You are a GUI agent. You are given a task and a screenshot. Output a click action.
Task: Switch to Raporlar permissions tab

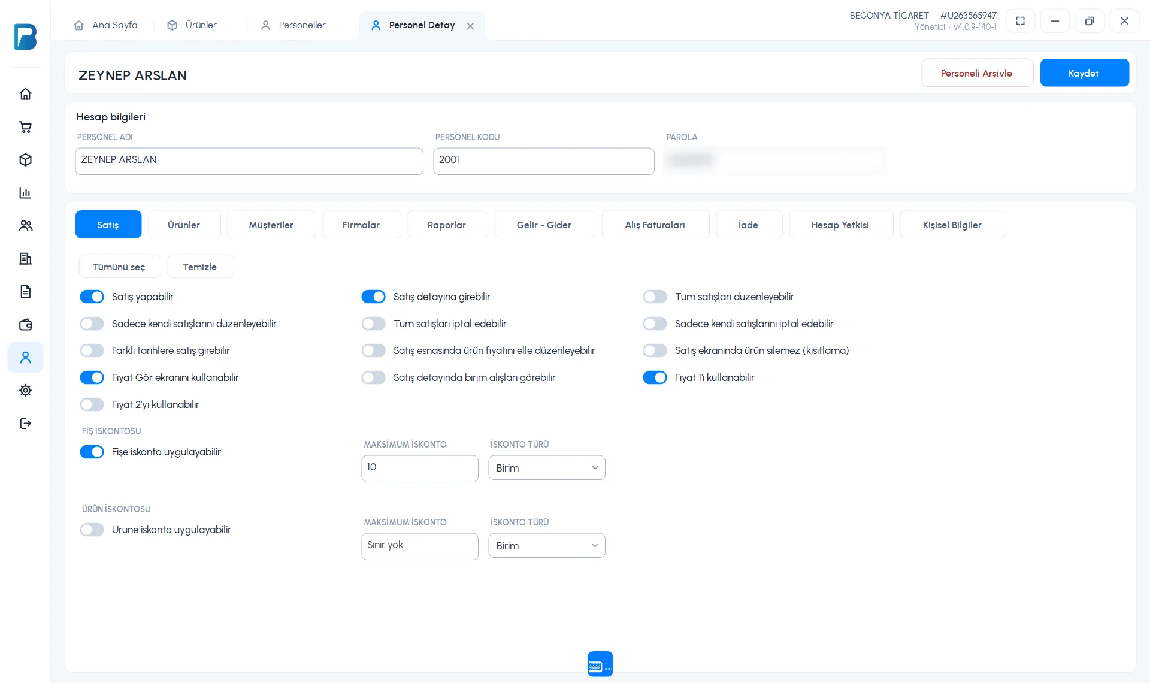click(447, 225)
